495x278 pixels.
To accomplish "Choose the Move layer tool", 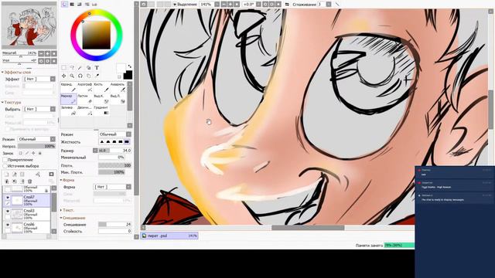I will [63, 76].
